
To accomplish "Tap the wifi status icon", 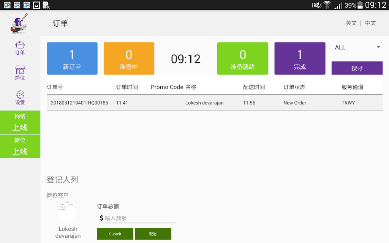I will 327,5.
